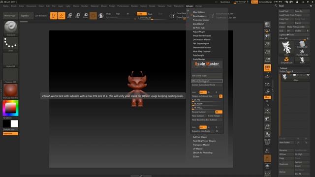Expand the Misc Utilities submenu
315x177 pixels.
click(x=199, y=12)
